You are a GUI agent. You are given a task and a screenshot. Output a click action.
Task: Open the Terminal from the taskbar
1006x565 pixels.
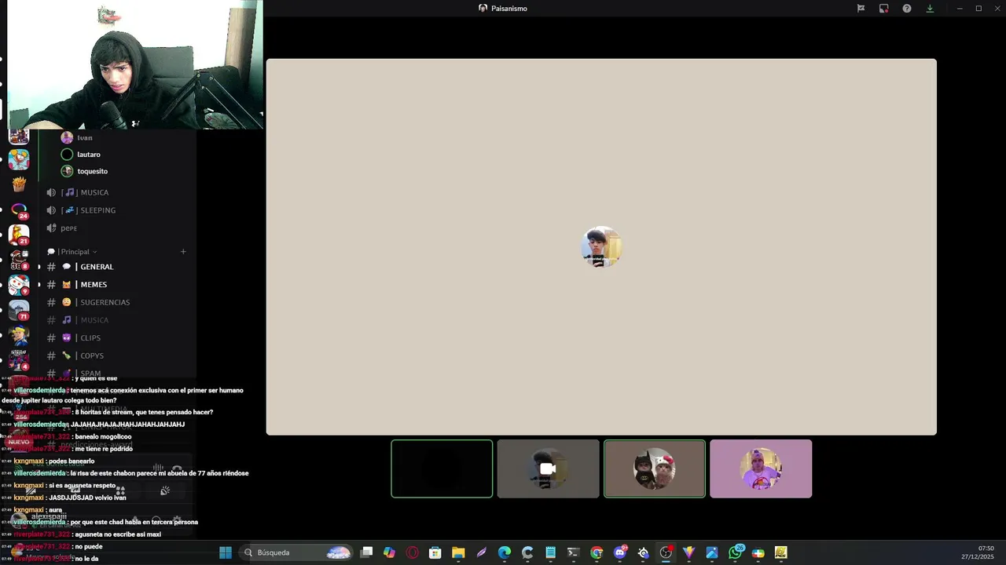(x=573, y=552)
